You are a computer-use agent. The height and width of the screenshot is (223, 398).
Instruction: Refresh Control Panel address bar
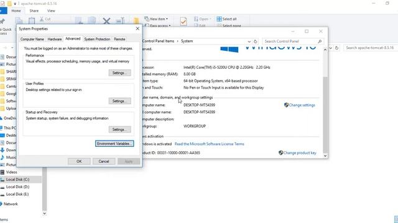point(256,42)
